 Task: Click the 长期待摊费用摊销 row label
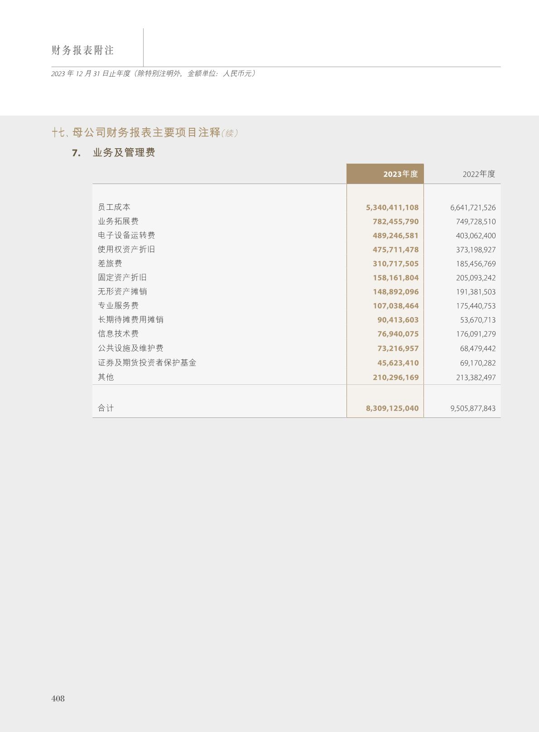tap(130, 320)
